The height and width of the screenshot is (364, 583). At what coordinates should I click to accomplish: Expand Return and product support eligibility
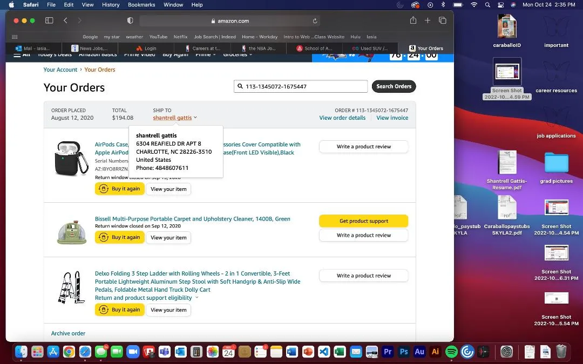[146, 298]
